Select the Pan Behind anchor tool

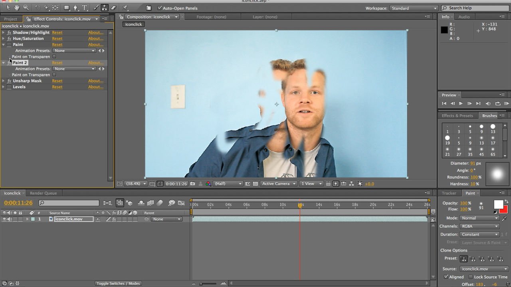pyautogui.click(x=55, y=8)
